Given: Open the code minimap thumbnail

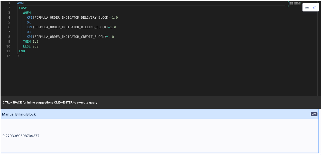Looking at the screenshot, I should tap(295, 4).
